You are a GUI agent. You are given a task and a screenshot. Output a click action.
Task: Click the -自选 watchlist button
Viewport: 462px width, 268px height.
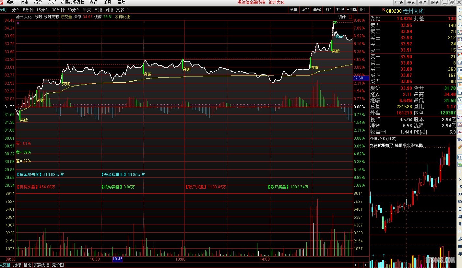pyautogui.click(x=352, y=10)
